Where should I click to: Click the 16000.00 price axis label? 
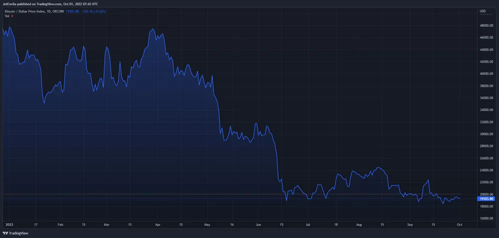click(486, 219)
